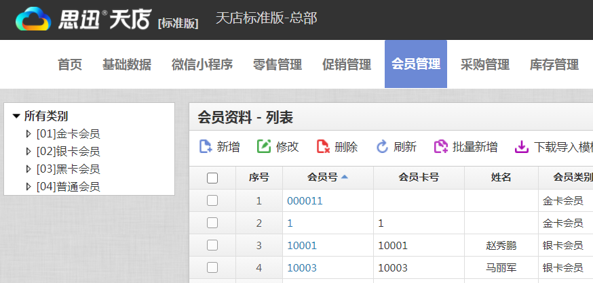Click the red 删除 icon
This screenshot has width=593, height=283.
tap(323, 146)
